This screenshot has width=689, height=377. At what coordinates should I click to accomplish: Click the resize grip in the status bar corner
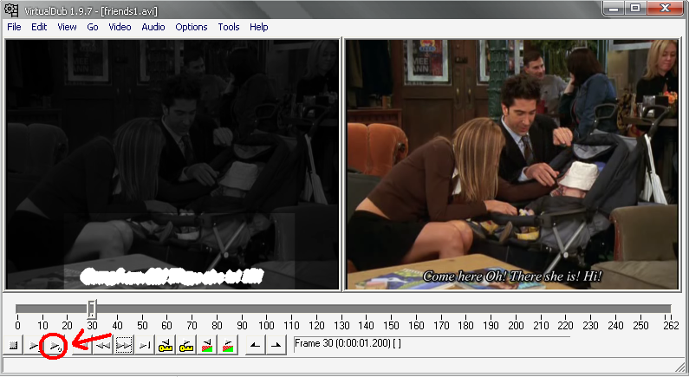point(680,367)
